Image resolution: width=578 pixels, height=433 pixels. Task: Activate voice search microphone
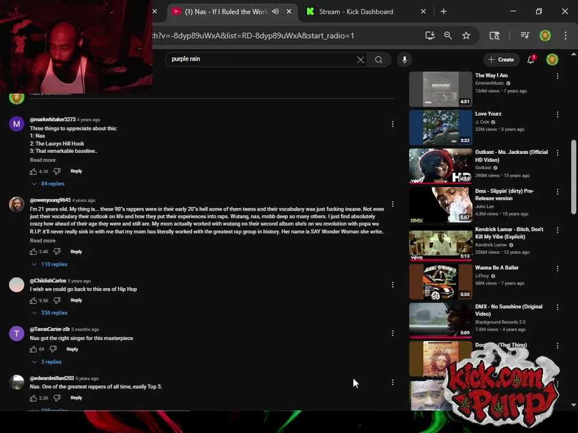405,60
